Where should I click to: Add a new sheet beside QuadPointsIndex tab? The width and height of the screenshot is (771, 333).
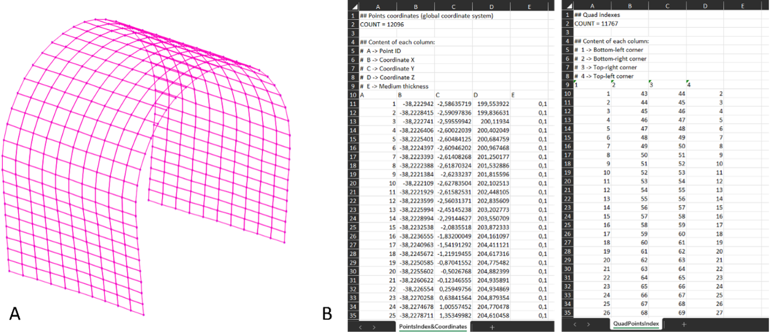coord(684,324)
